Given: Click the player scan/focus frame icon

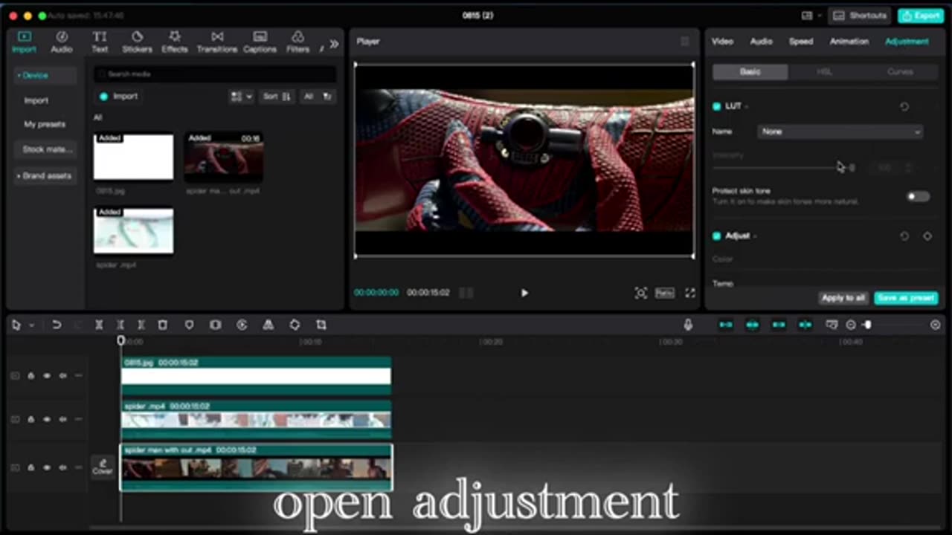Looking at the screenshot, I should coord(640,293).
